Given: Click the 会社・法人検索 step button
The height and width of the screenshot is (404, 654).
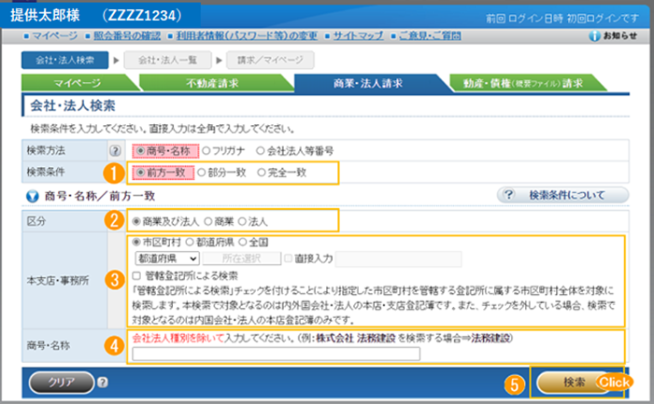Looking at the screenshot, I should [x=64, y=60].
